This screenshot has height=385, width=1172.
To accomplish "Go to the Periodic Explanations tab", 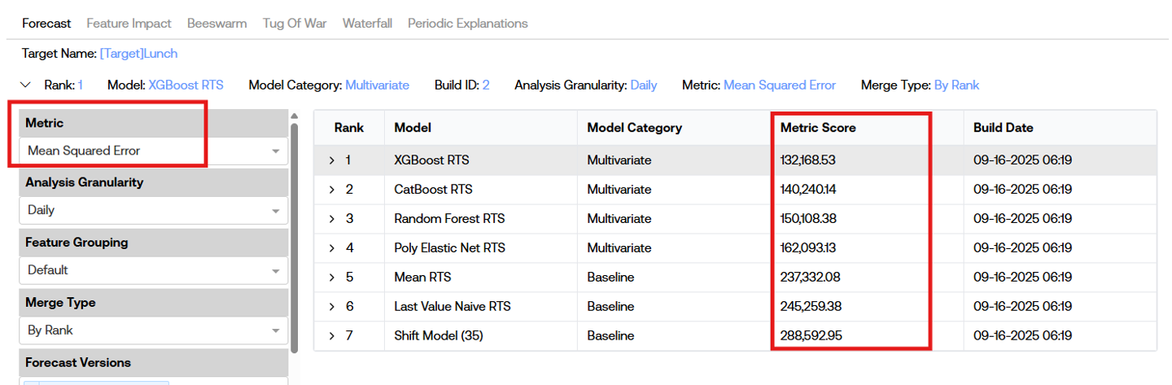I will (x=467, y=24).
